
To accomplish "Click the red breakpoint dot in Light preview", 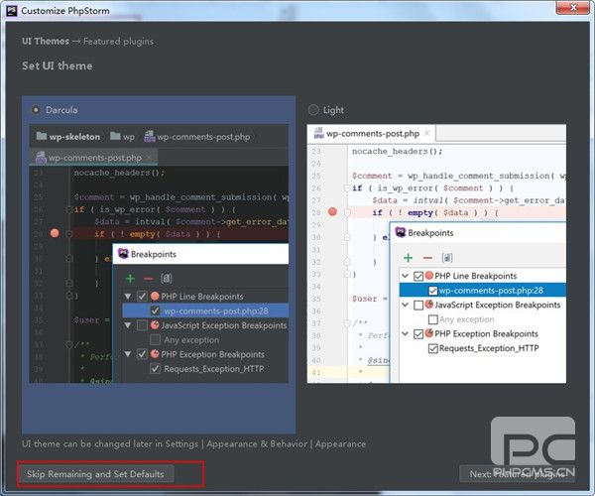I will click(333, 211).
